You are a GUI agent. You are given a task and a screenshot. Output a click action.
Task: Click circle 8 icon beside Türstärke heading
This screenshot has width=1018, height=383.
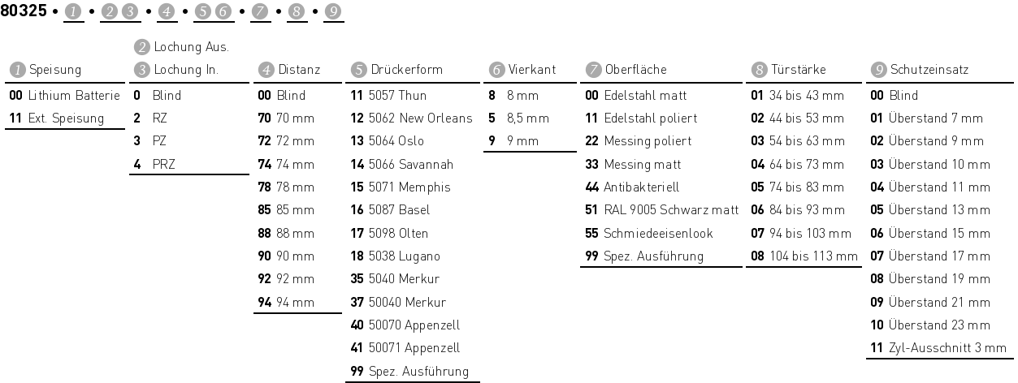click(x=757, y=71)
